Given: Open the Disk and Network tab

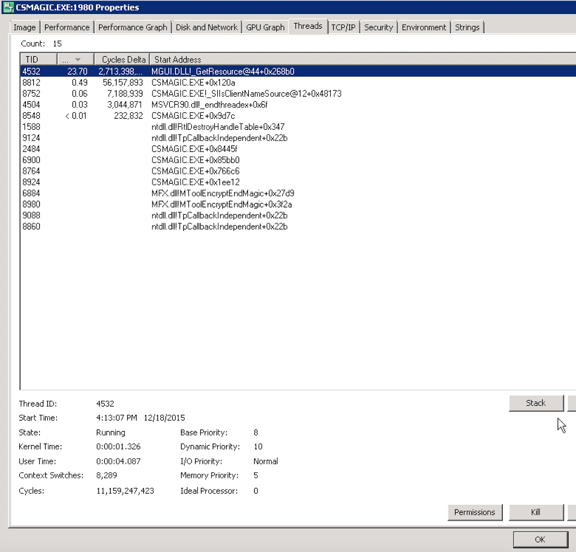Looking at the screenshot, I should [x=206, y=28].
